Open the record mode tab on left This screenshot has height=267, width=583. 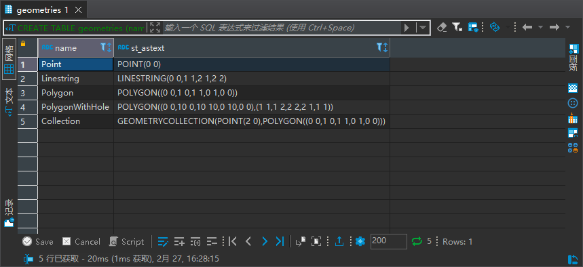tap(10, 213)
